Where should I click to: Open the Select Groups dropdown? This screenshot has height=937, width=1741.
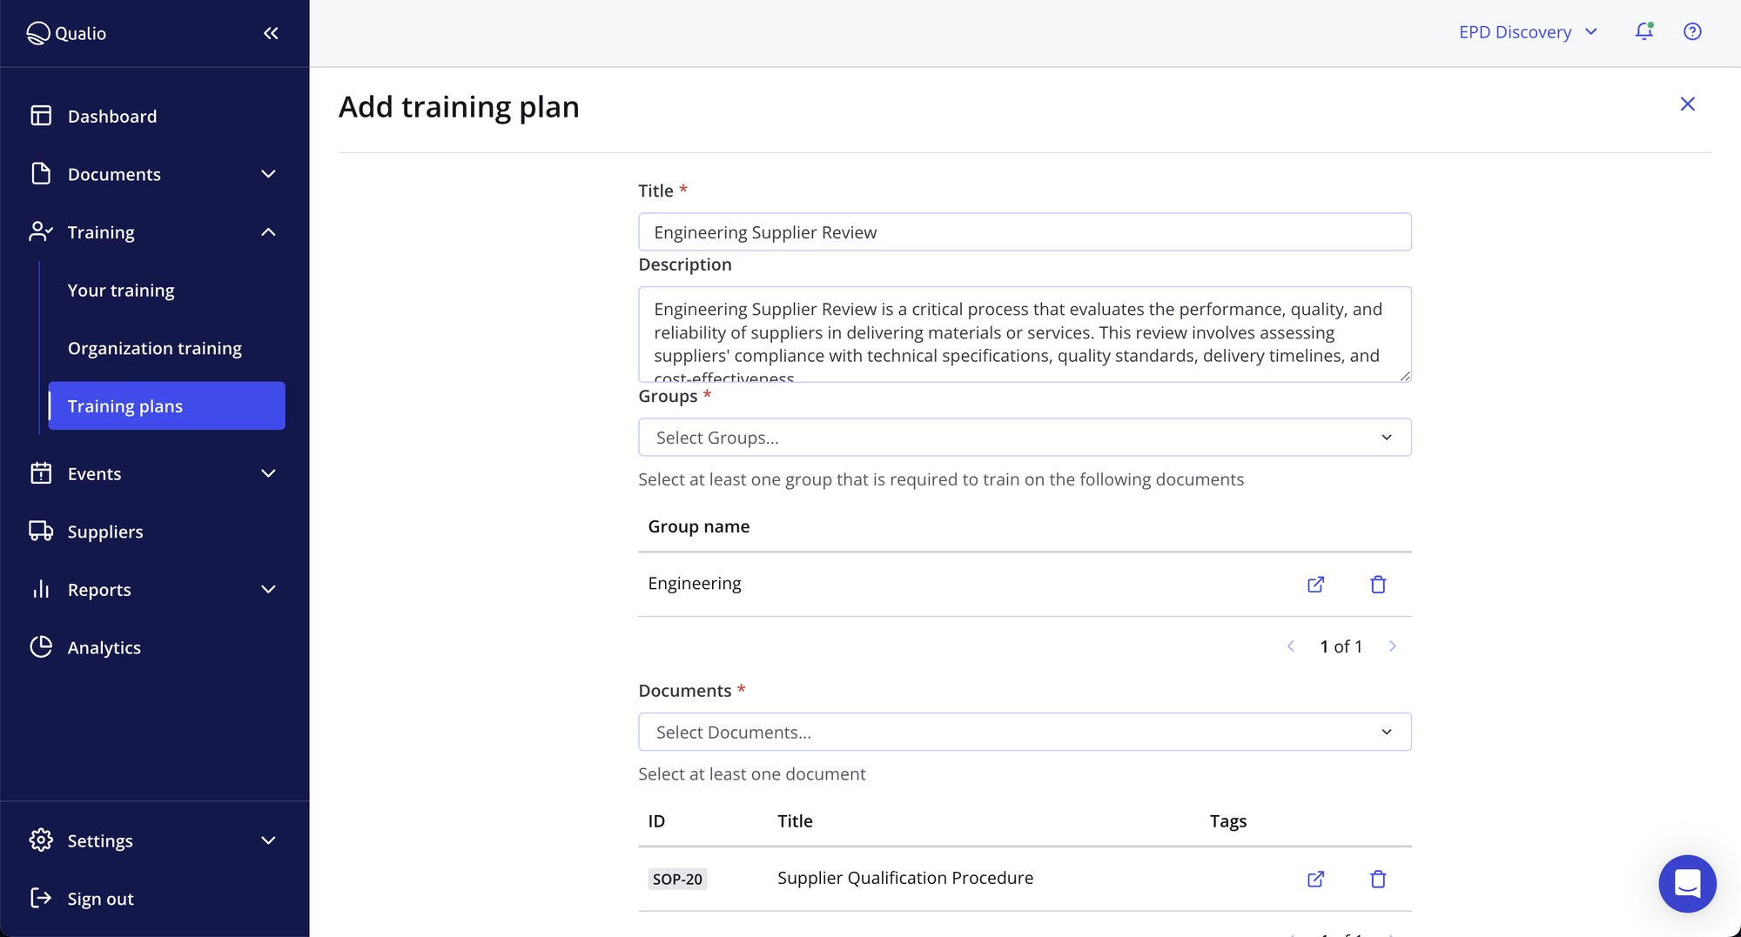click(x=1025, y=437)
